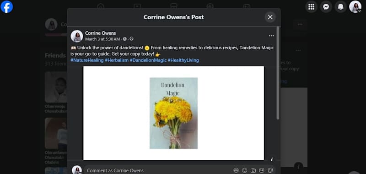This screenshot has height=174, width=366.
Task: Click the info icon below the image
Action: pos(271,159)
